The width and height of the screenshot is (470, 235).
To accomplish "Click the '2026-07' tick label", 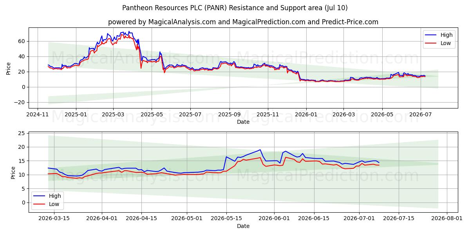I will (421, 115).
